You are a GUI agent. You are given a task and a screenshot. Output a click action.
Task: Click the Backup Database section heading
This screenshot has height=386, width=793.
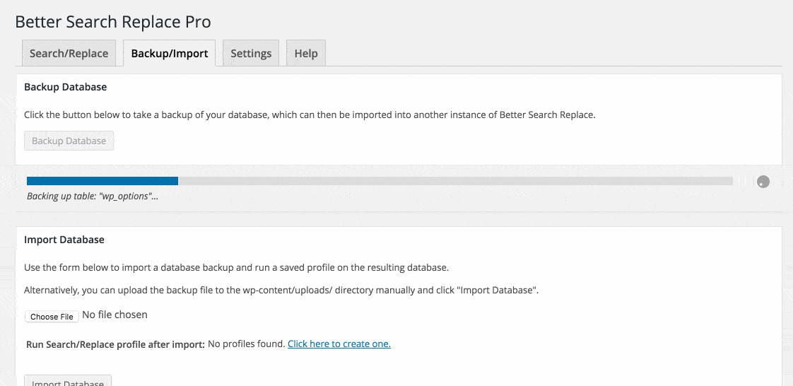(x=65, y=87)
